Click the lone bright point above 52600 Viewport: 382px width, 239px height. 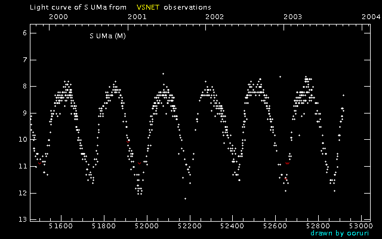pos(279,76)
